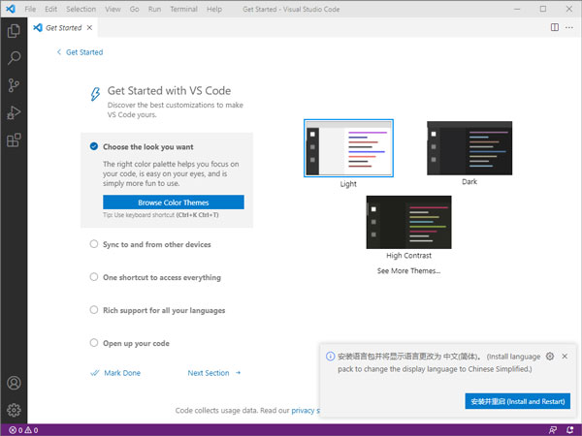Viewport: 582px width, 436px height.
Task: Open the Search view in activity bar
Action: (14, 58)
